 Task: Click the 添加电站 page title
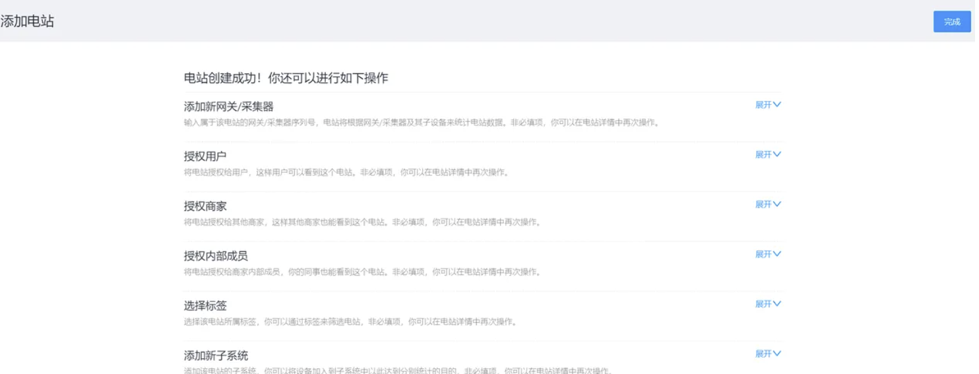pos(27,21)
